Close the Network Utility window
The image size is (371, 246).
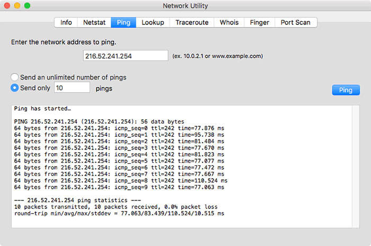click(7, 5)
